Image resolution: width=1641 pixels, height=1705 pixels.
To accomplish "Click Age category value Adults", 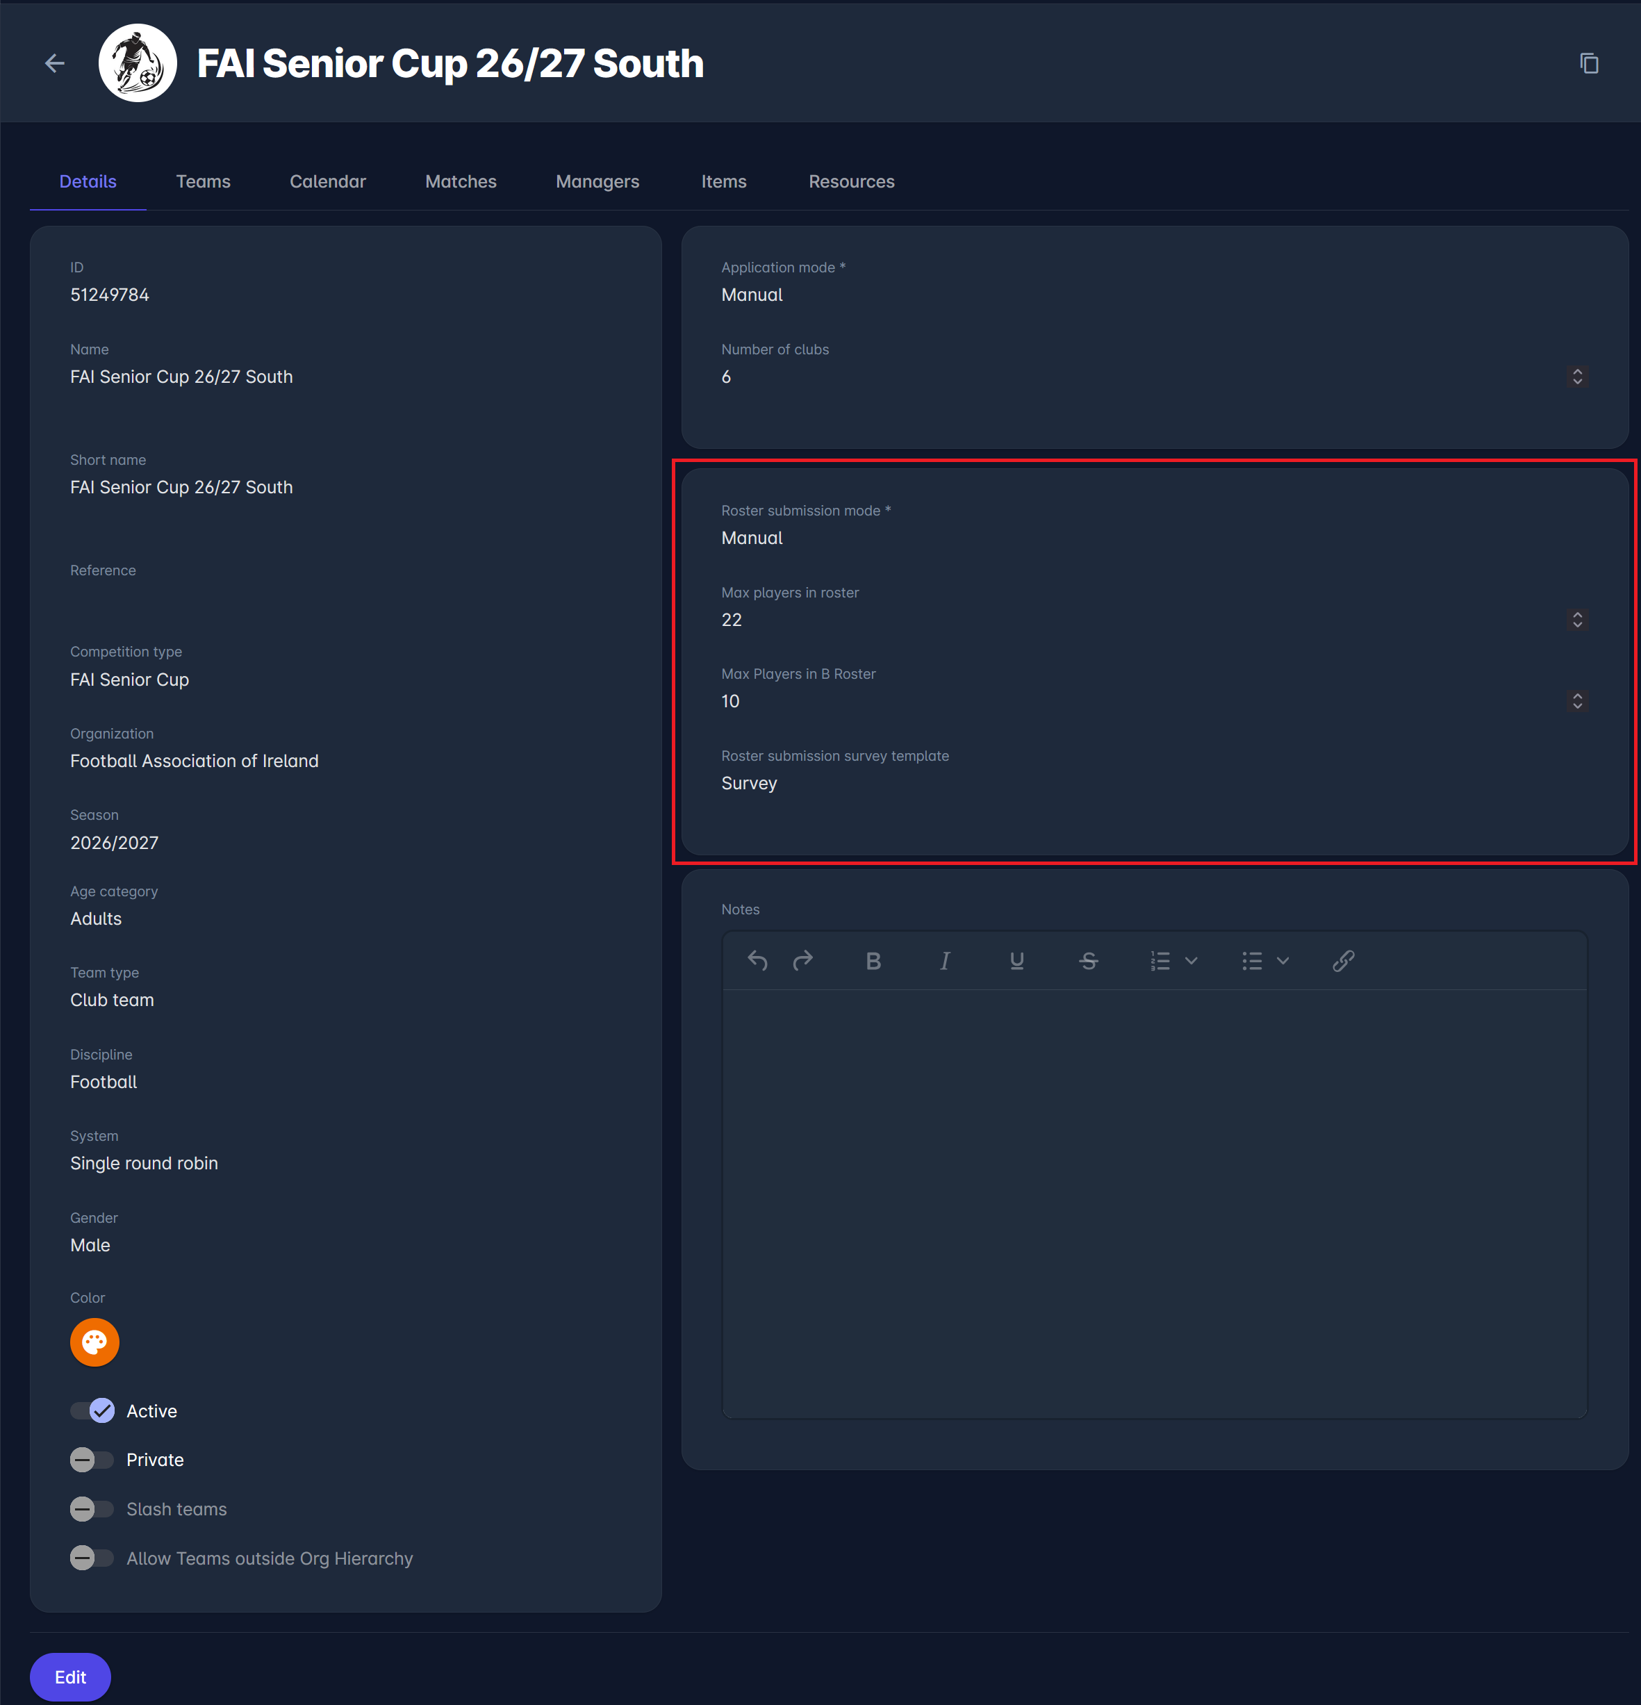I will tap(96, 919).
